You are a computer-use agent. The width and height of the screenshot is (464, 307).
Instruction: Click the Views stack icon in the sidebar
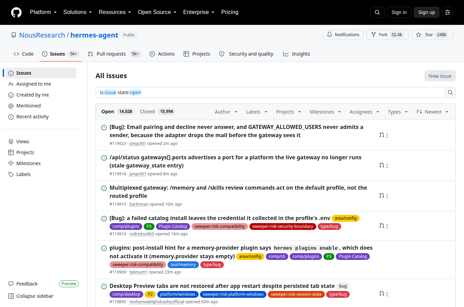coord(11,142)
